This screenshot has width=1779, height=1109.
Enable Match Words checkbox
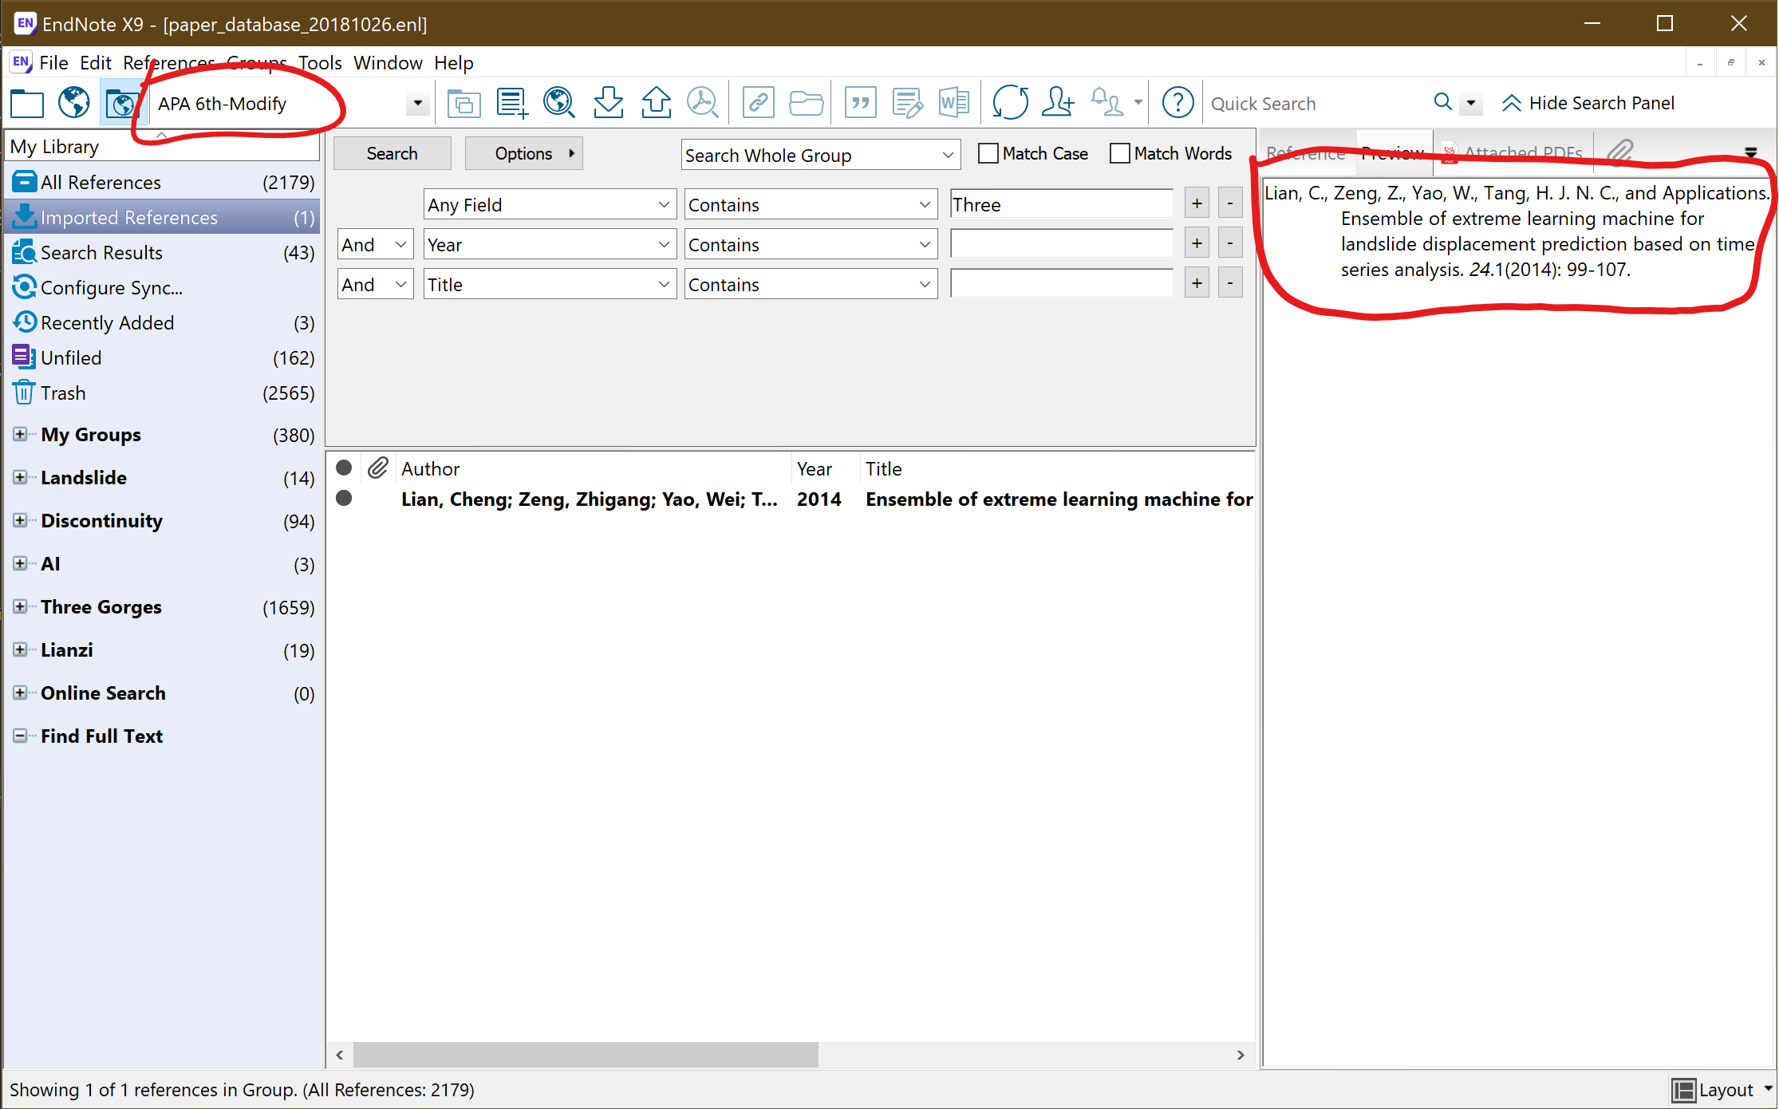pos(1120,153)
